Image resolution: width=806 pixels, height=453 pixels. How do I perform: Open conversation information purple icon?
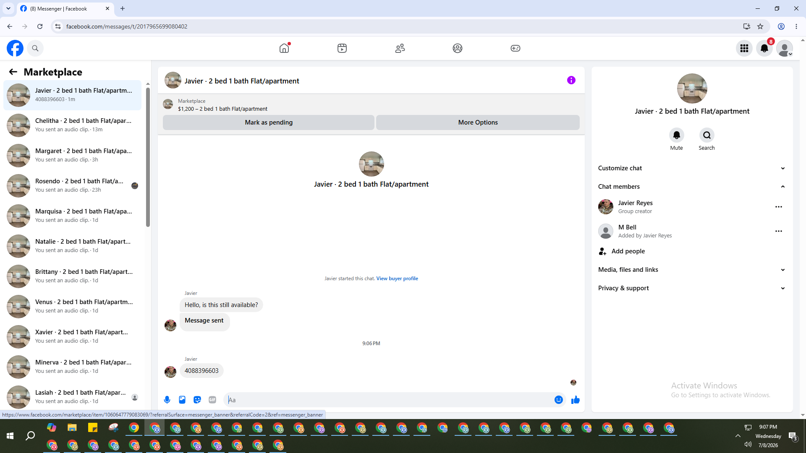coord(571,80)
